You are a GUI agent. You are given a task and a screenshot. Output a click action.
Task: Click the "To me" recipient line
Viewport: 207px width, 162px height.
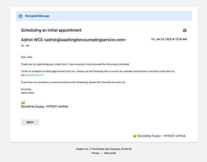[x=25, y=46]
